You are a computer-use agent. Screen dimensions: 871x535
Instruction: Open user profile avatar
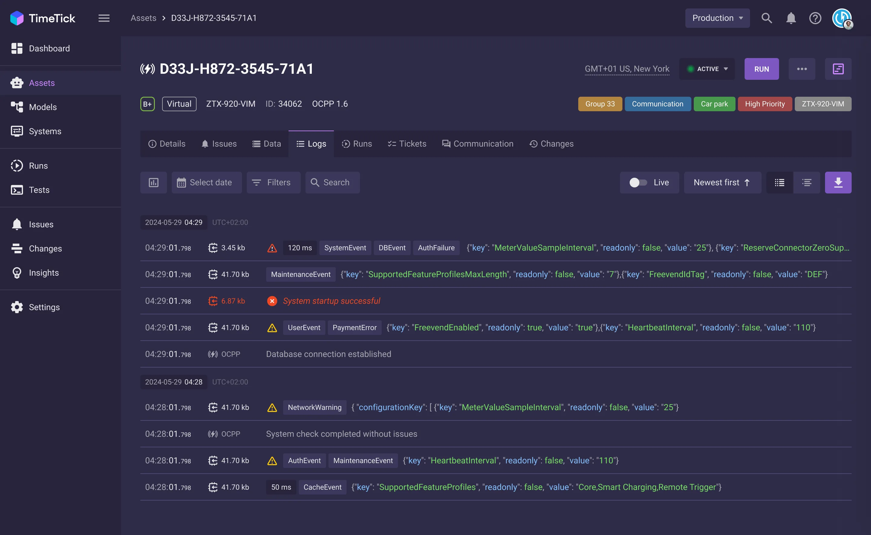(842, 18)
